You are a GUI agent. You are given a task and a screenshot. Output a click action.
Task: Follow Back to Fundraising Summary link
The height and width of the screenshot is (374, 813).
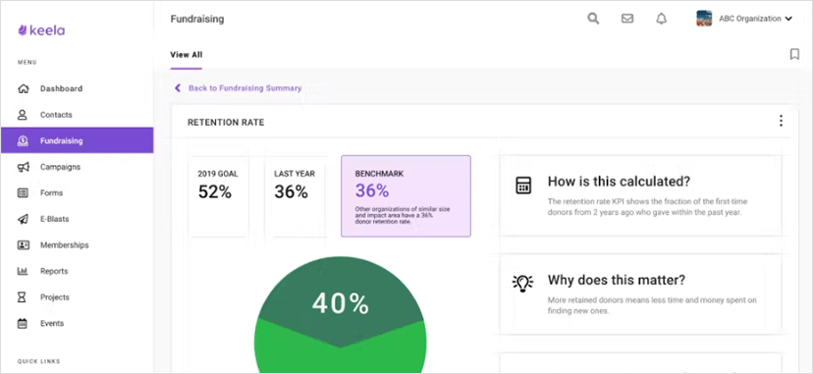pos(244,88)
